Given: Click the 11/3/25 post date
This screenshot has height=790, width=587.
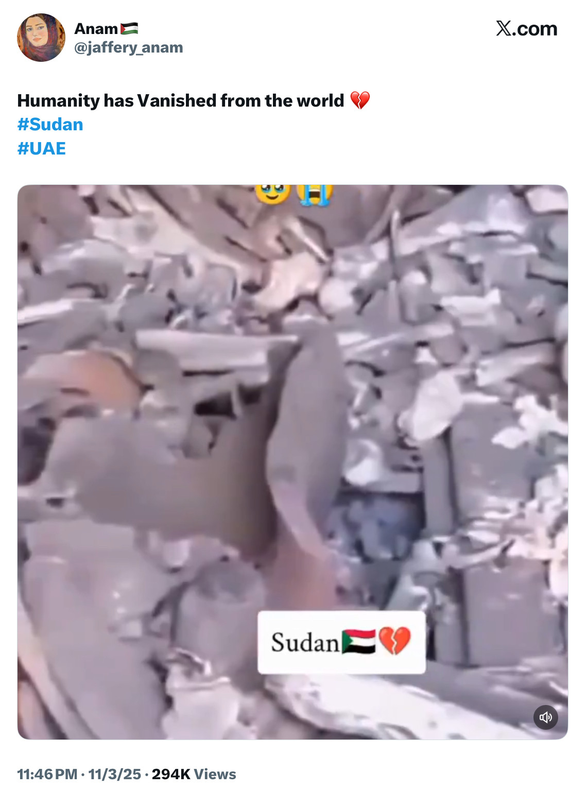Looking at the screenshot, I should pos(114,774).
